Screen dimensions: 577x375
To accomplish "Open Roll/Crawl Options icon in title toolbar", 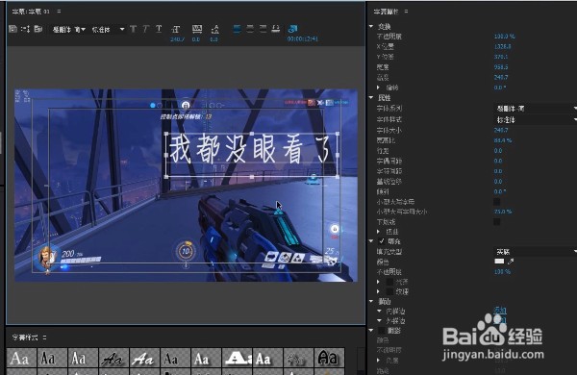I will coord(25,29).
